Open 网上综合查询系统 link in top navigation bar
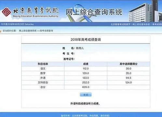162x117 pixels. (x=141, y=24)
